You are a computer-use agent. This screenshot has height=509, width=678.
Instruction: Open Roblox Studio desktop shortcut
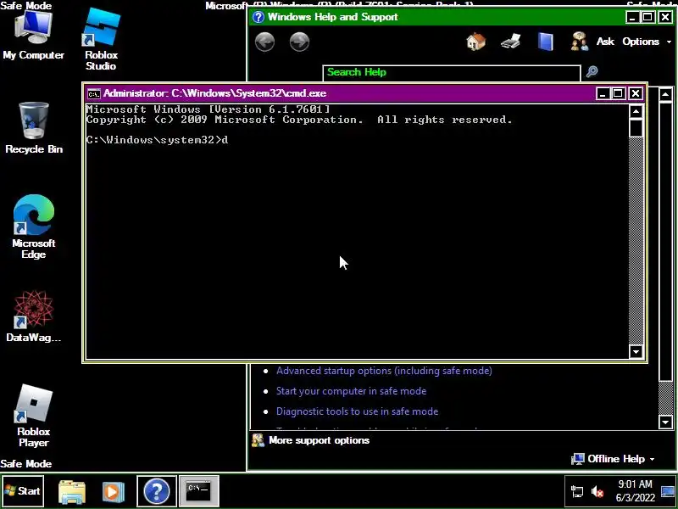click(x=101, y=40)
